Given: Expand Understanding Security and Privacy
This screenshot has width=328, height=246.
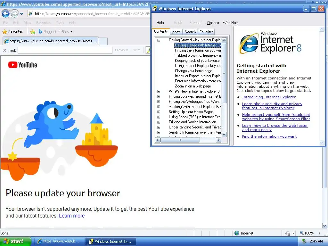Looking at the screenshot, I should 159,127.
